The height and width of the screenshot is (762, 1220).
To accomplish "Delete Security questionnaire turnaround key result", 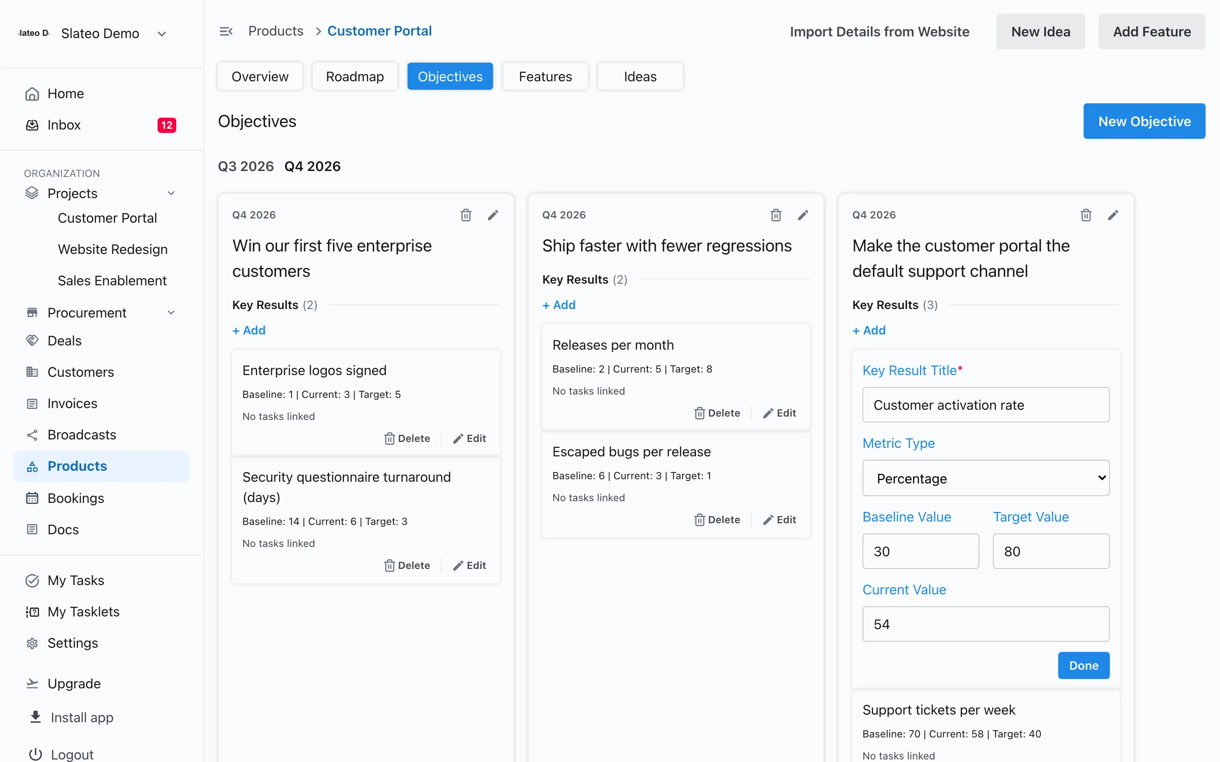I will [x=408, y=566].
